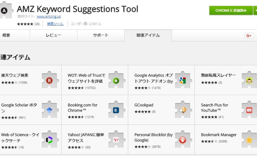This screenshot has width=257, height=156.
Task: Open the レビュー tab
Action: [x=53, y=35]
